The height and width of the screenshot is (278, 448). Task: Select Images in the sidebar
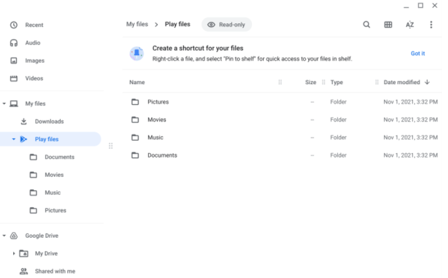[34, 61]
